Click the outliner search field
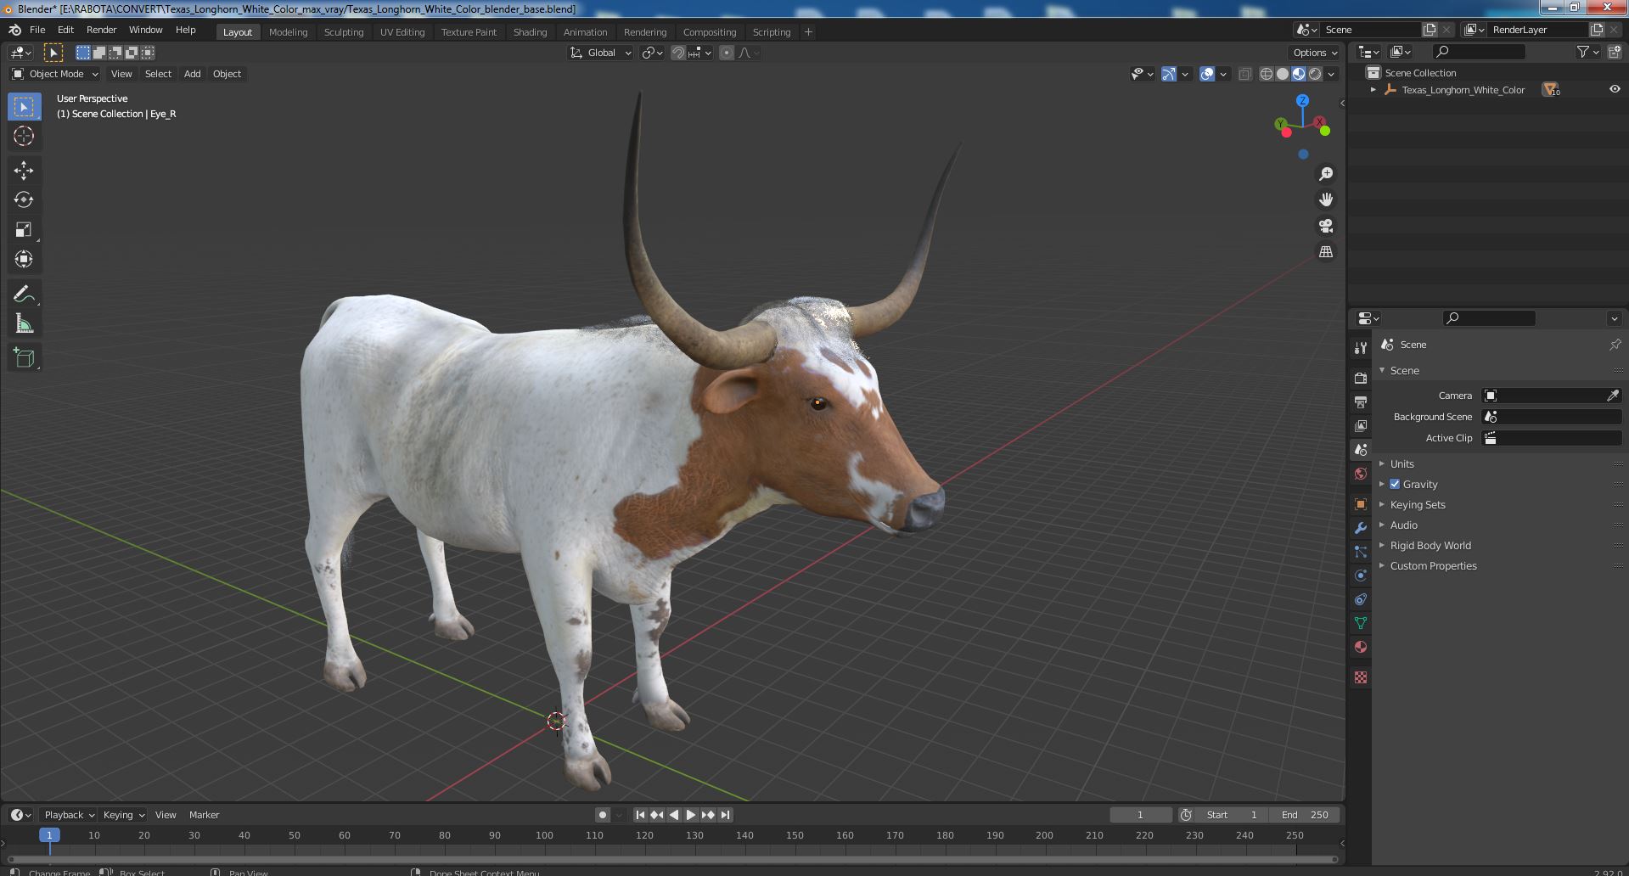The height and width of the screenshot is (876, 1629). click(1478, 53)
